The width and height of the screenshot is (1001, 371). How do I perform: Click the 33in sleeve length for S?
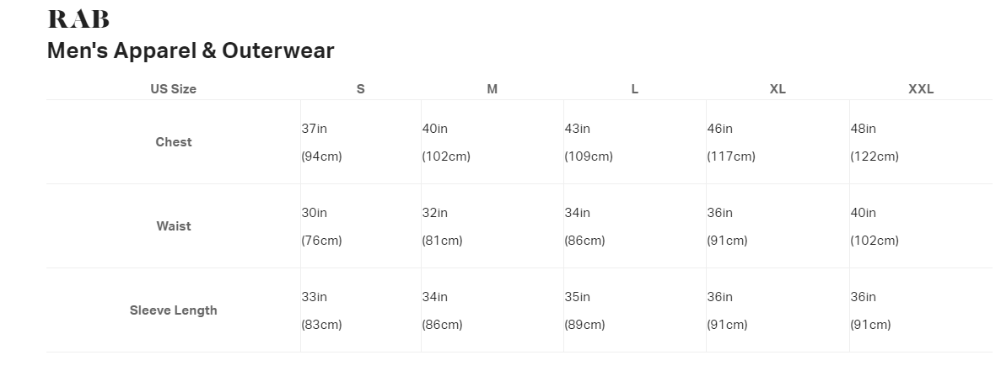click(314, 297)
